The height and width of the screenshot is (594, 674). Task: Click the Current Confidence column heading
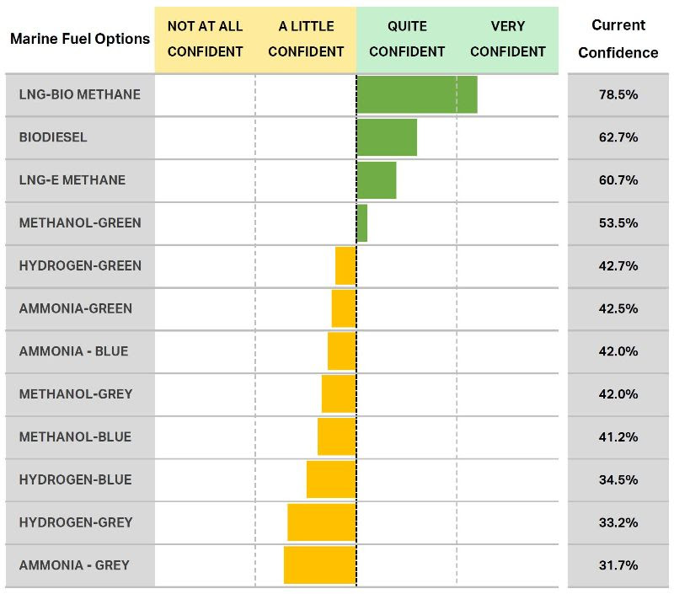[x=618, y=39]
